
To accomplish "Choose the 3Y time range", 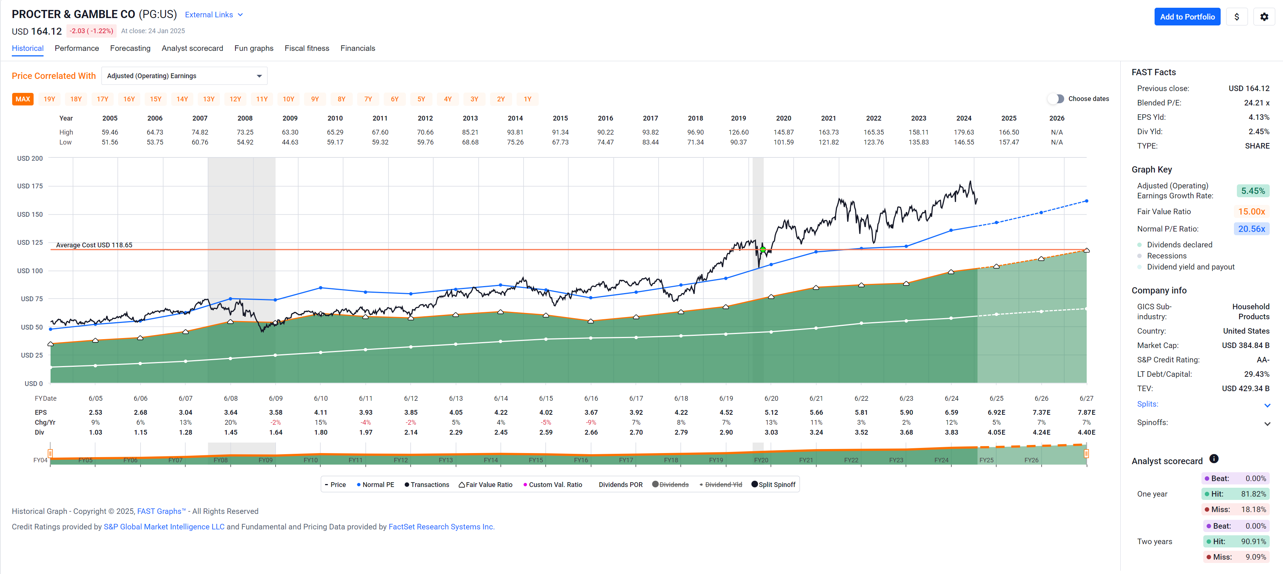I will point(474,99).
